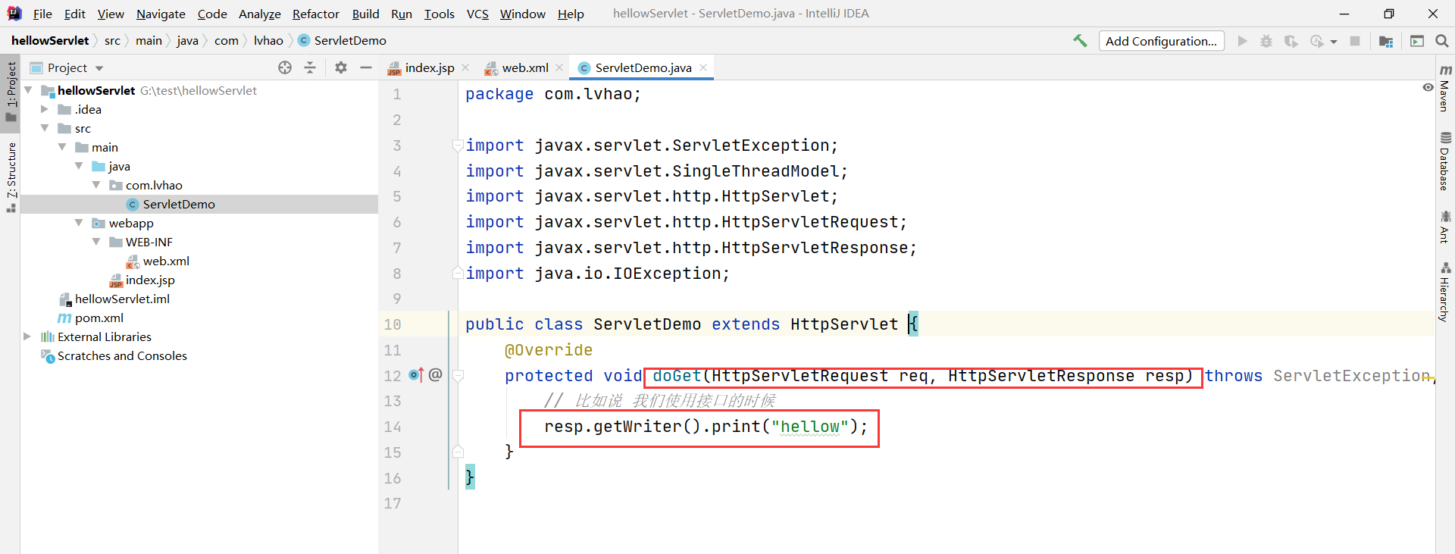Open the Hierarchy tool window
This screenshot has width=1455, height=554.
pos(1445,292)
